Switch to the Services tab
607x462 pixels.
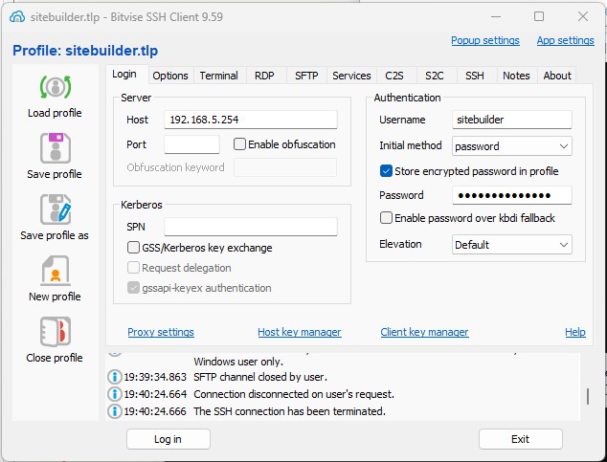(x=351, y=76)
